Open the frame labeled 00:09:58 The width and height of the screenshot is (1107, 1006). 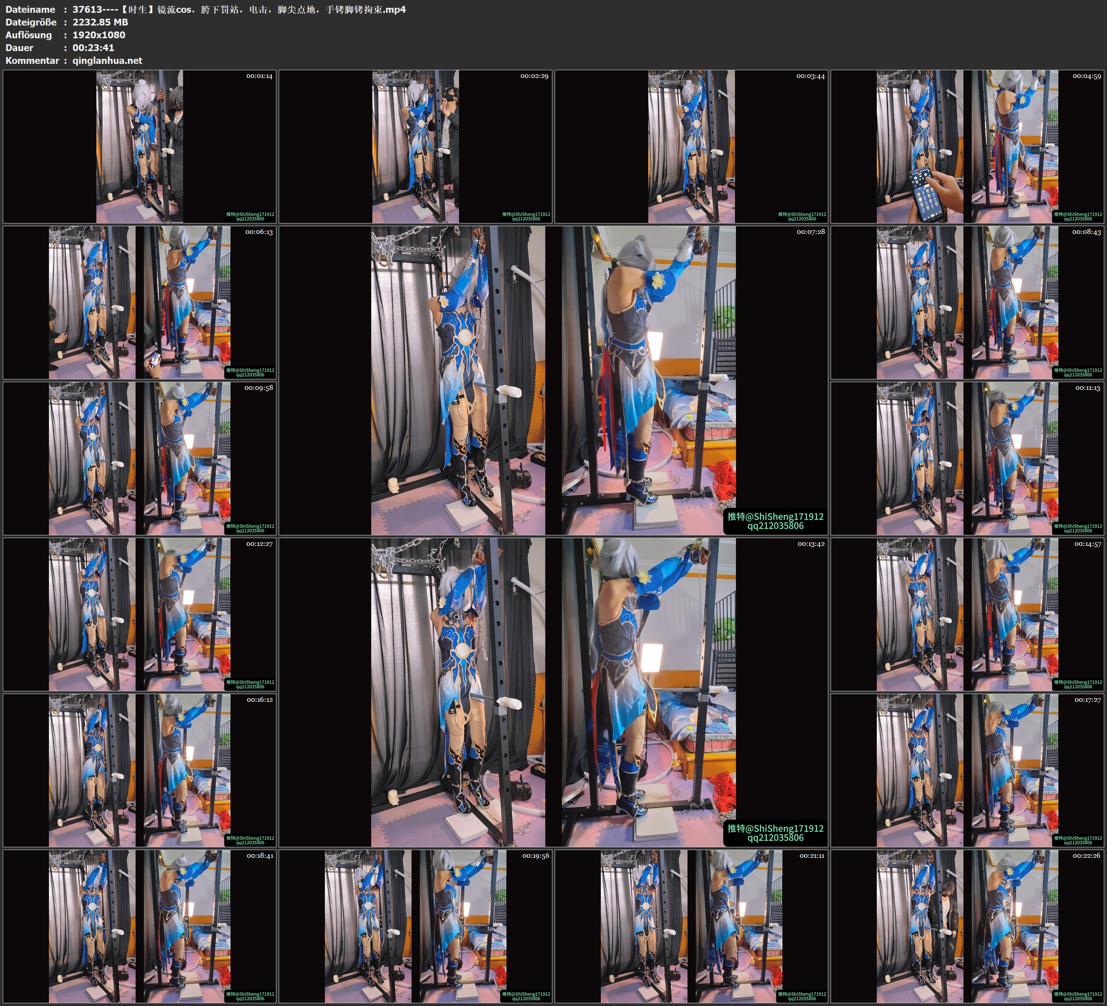pyautogui.click(x=140, y=458)
